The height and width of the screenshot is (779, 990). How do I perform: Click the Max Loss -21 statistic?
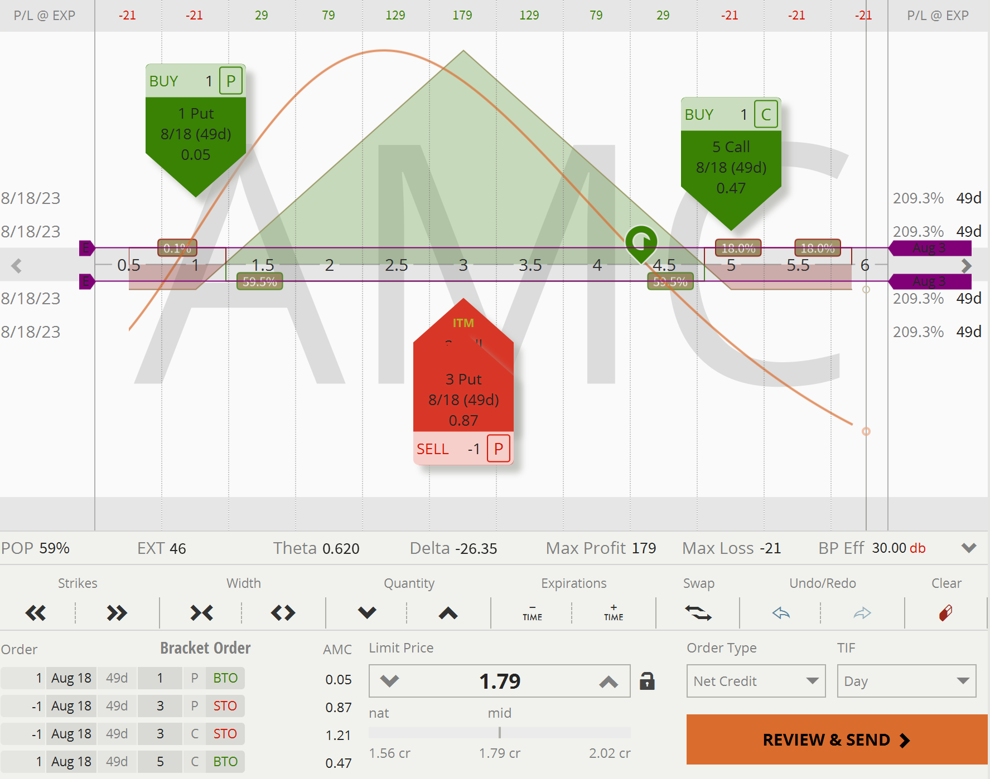(731, 548)
